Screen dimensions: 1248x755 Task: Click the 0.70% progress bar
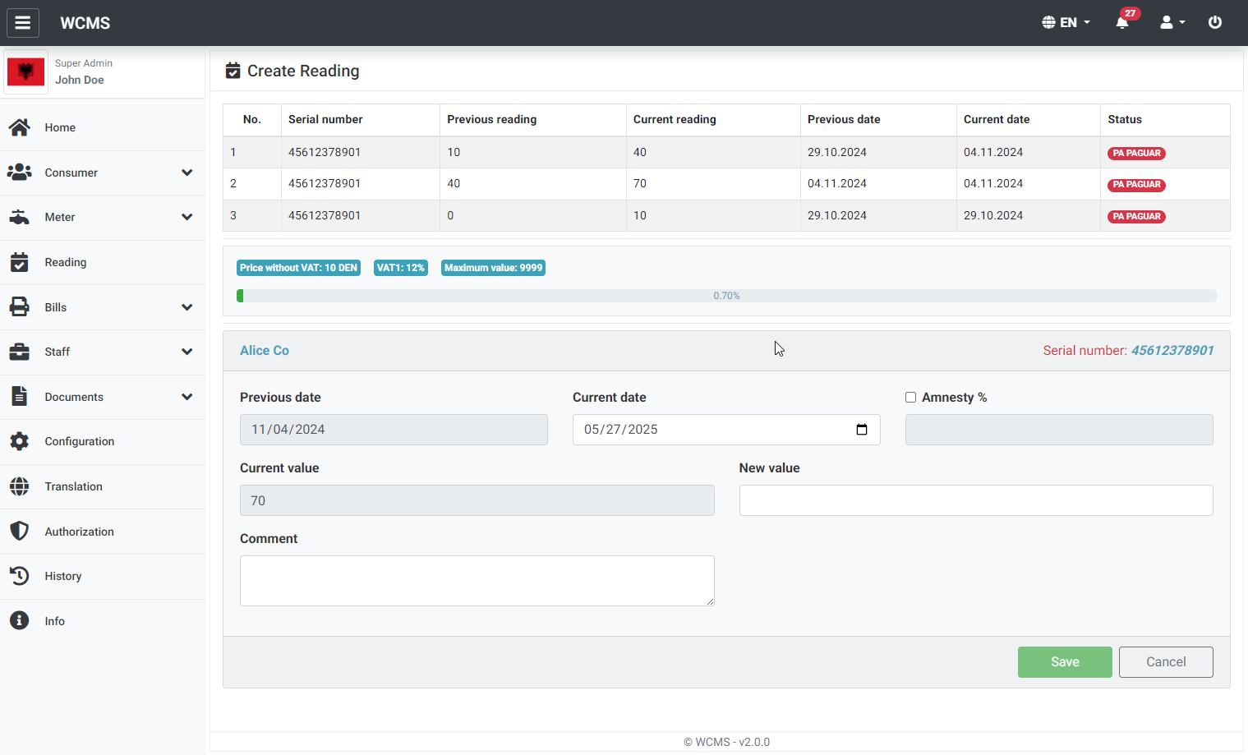pyautogui.click(x=726, y=296)
